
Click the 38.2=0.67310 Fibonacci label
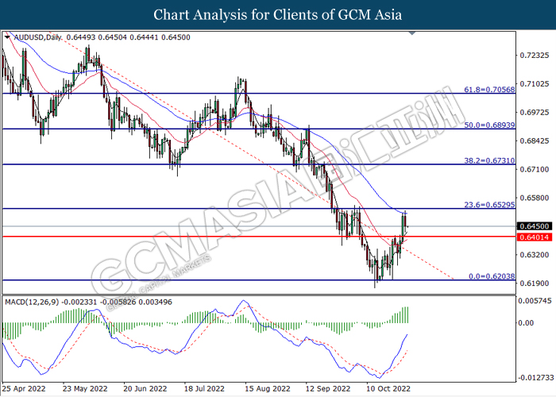click(489, 160)
